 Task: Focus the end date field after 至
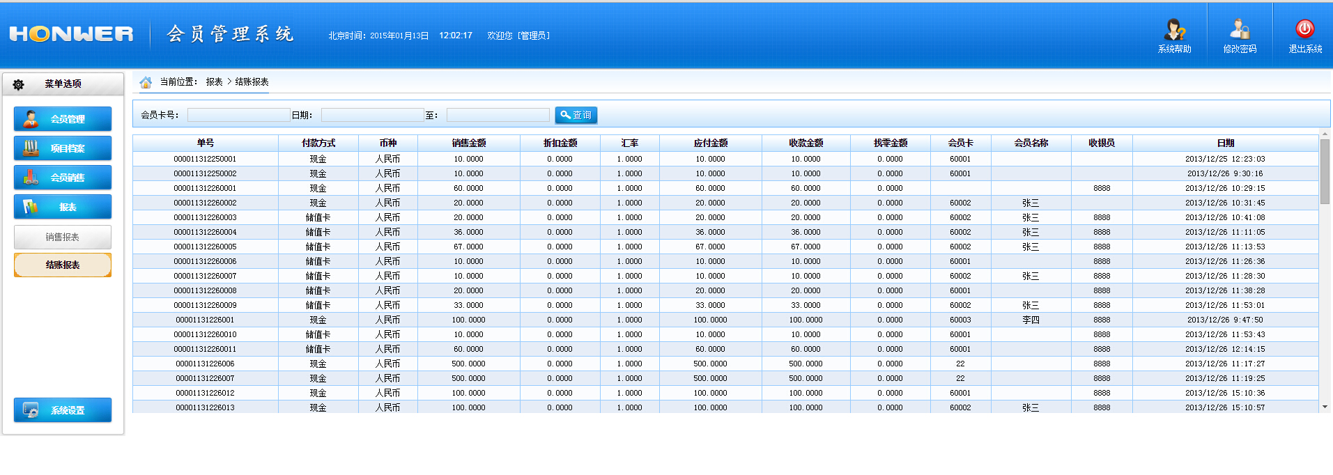498,115
